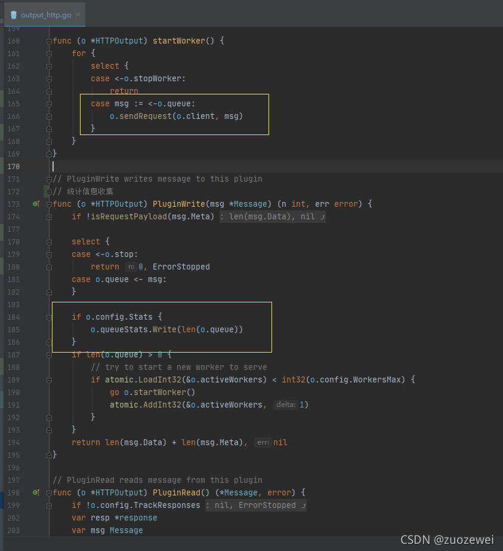Collapse the o.config.Stats if-block on line 184

coord(49,317)
